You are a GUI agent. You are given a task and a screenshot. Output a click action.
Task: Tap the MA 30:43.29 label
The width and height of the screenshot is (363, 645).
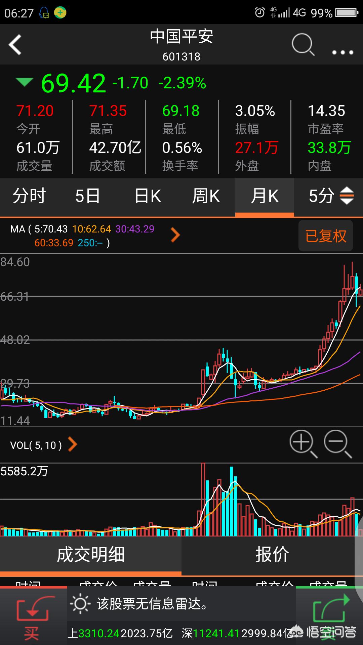click(135, 229)
